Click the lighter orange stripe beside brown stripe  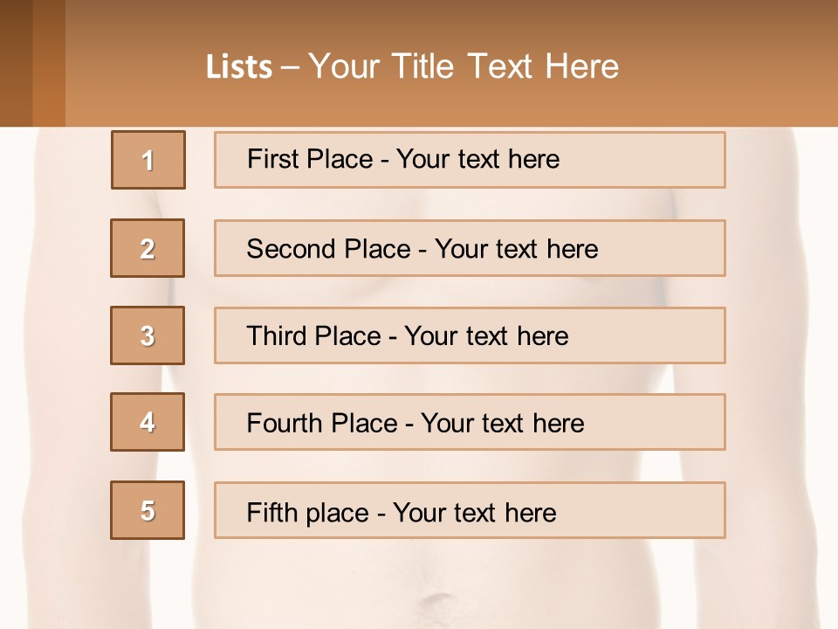coord(49,61)
